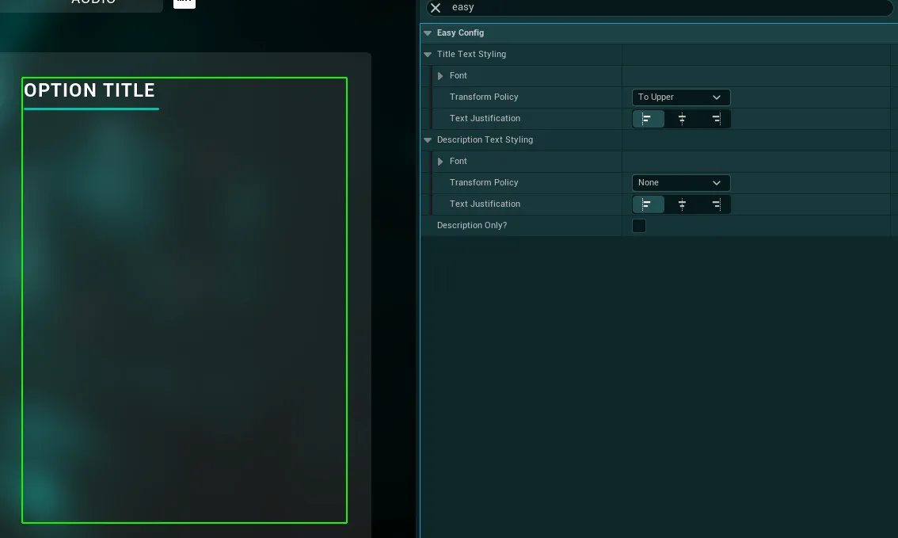Viewport: 898px width, 538px height.
Task: Set Description text justification to center
Action: (x=682, y=204)
